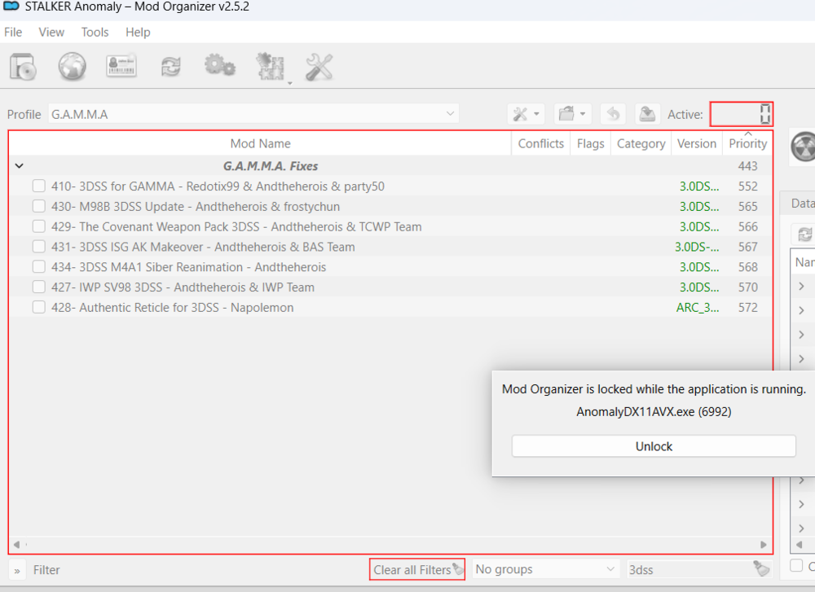The image size is (815, 592).
Task: Tick the checkbox below the Data pane
Action: coord(796,565)
